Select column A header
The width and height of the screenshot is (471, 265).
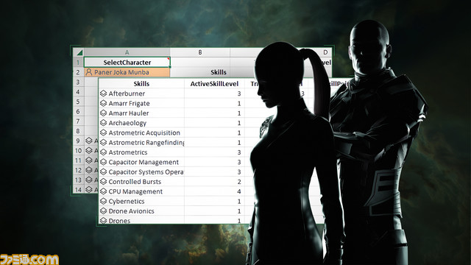point(127,52)
